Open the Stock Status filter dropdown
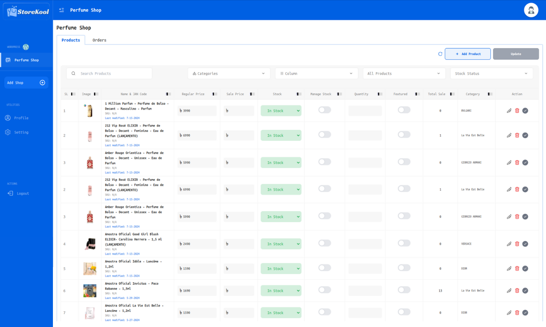The image size is (546, 327). tap(492, 74)
